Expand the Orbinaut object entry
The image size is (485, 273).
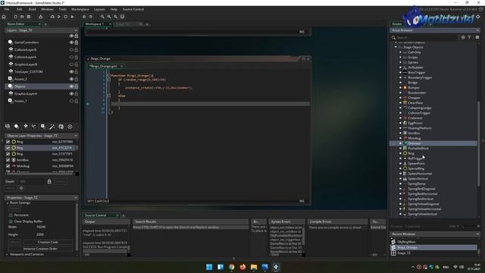[400, 143]
